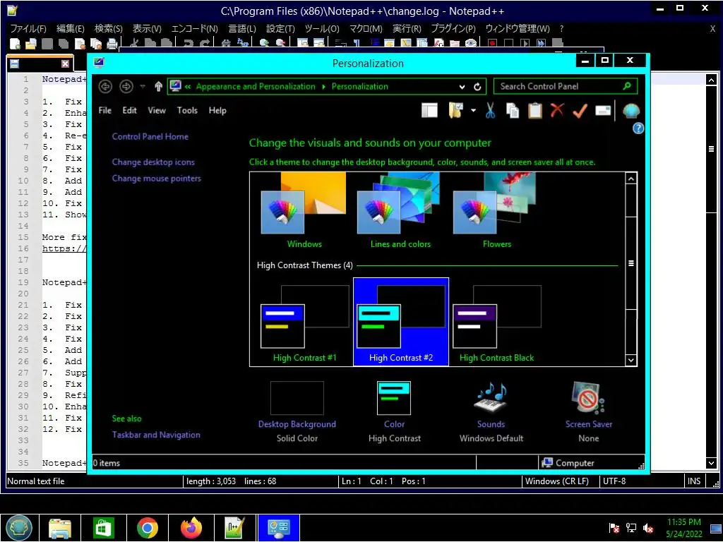Screen dimensions: 723x542
Task: Click monitoring eye icon in Notepad++ toolbar
Action: (x=470, y=43)
